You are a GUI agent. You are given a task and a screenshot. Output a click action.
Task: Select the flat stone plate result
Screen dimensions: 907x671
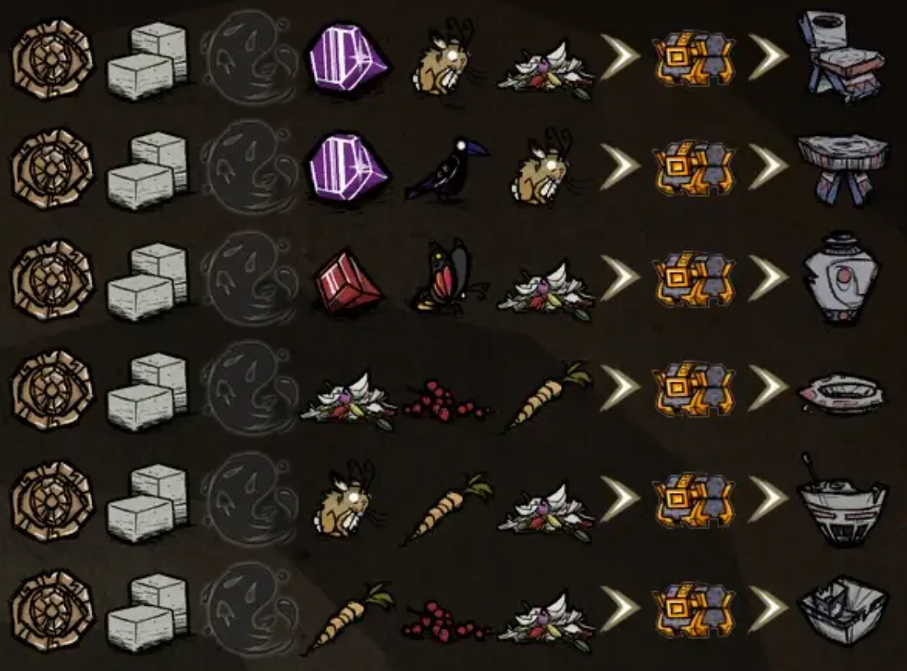tap(842, 394)
